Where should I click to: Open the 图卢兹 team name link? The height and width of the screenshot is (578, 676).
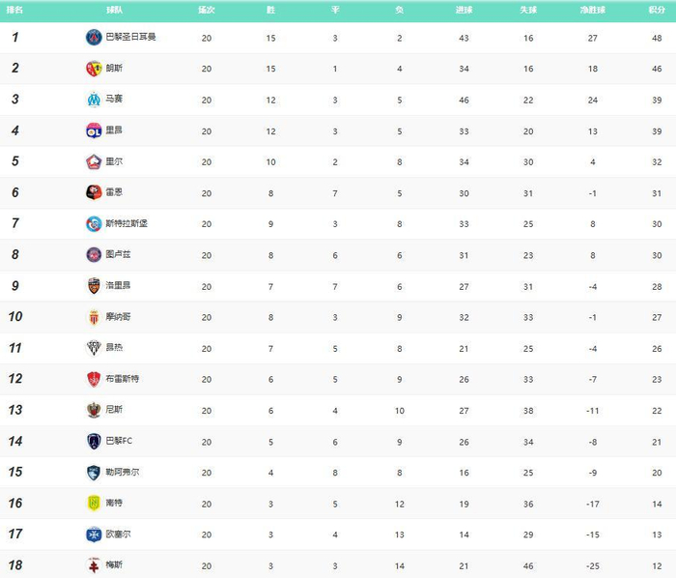(118, 255)
